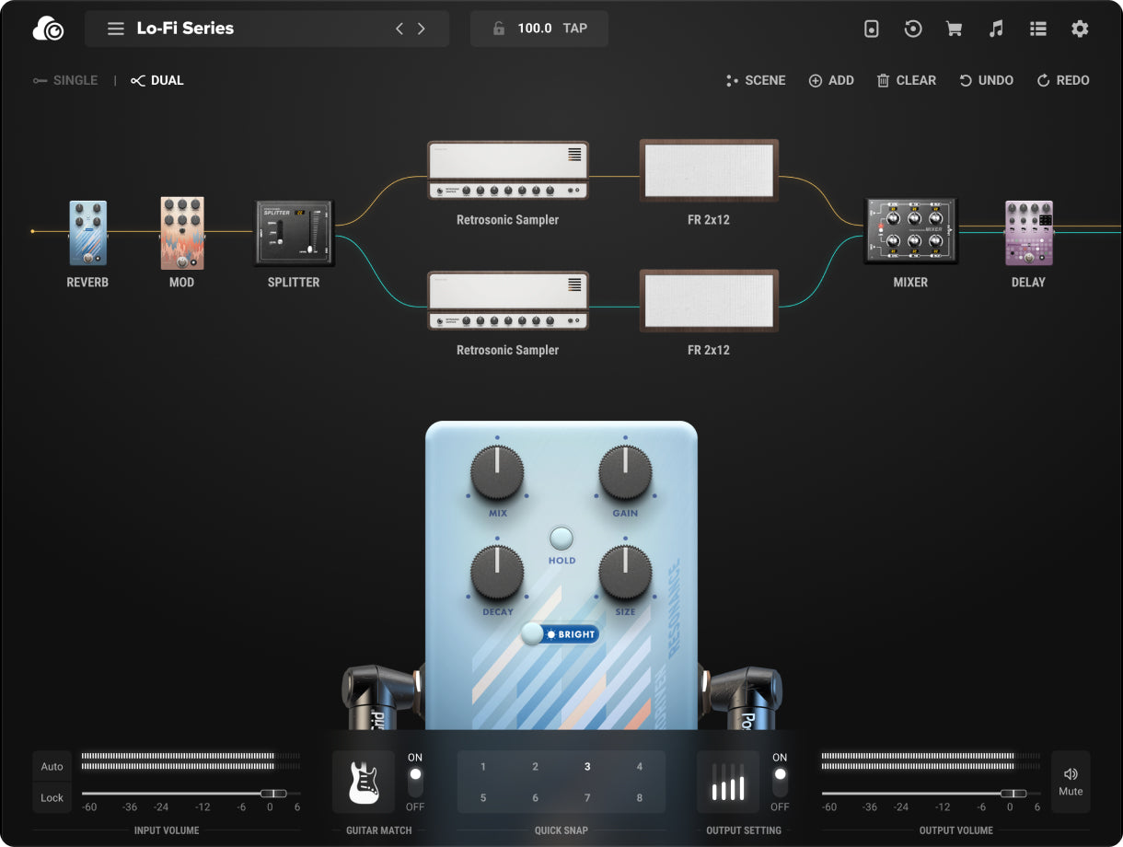Open the settings gear icon

(x=1080, y=29)
